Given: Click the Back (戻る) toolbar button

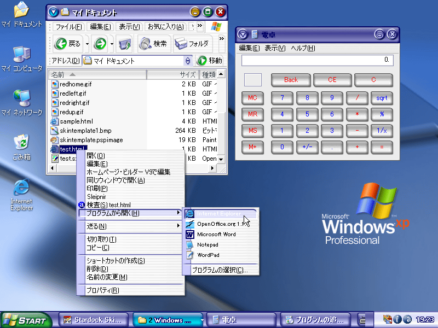Looking at the screenshot, I should click(x=68, y=44).
